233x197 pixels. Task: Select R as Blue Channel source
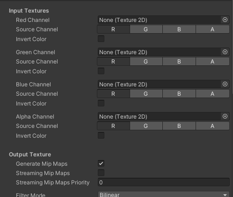click(113, 94)
